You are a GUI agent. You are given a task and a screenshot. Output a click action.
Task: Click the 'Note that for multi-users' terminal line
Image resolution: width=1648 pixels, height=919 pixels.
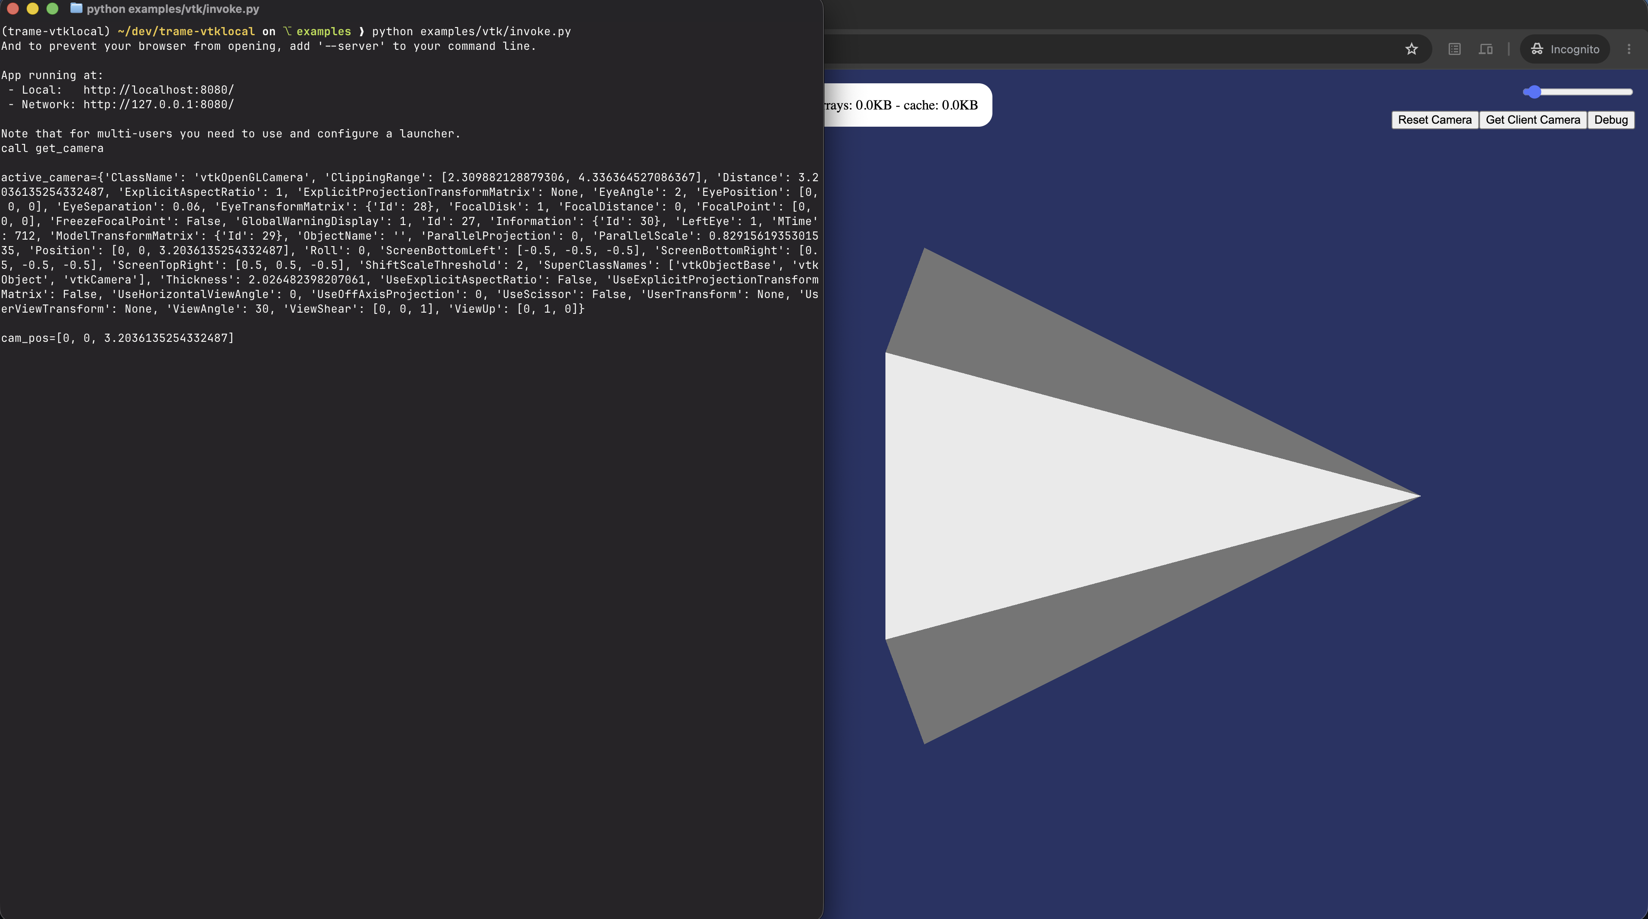231,134
